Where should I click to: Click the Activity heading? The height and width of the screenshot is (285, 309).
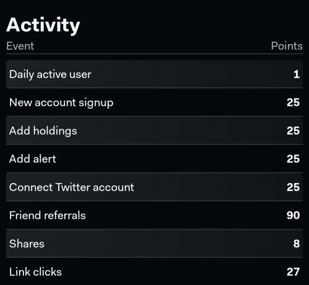pyautogui.click(x=43, y=25)
